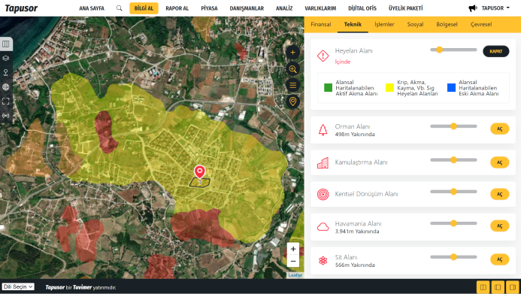Expand the TAPUSOR account dropdown
This screenshot has height=294, width=521.
pyautogui.click(x=489, y=8)
